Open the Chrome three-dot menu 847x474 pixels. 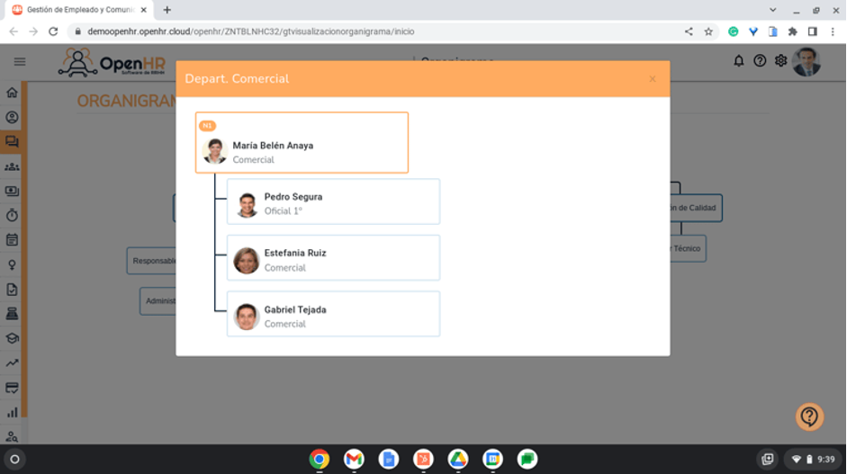click(x=833, y=31)
